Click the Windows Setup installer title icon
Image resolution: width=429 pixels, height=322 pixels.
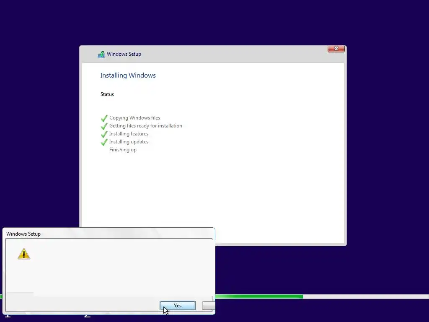(x=101, y=55)
